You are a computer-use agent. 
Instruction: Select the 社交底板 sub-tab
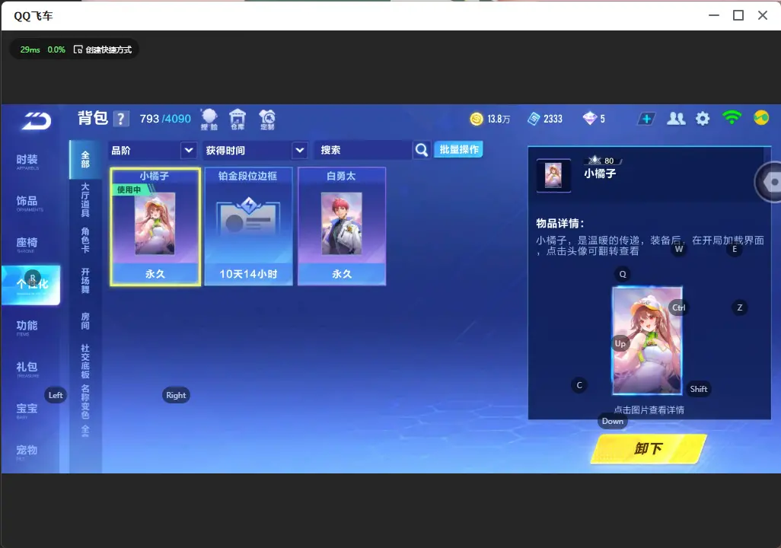pos(85,362)
